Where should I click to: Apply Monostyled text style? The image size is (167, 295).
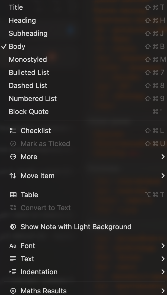coord(28,59)
